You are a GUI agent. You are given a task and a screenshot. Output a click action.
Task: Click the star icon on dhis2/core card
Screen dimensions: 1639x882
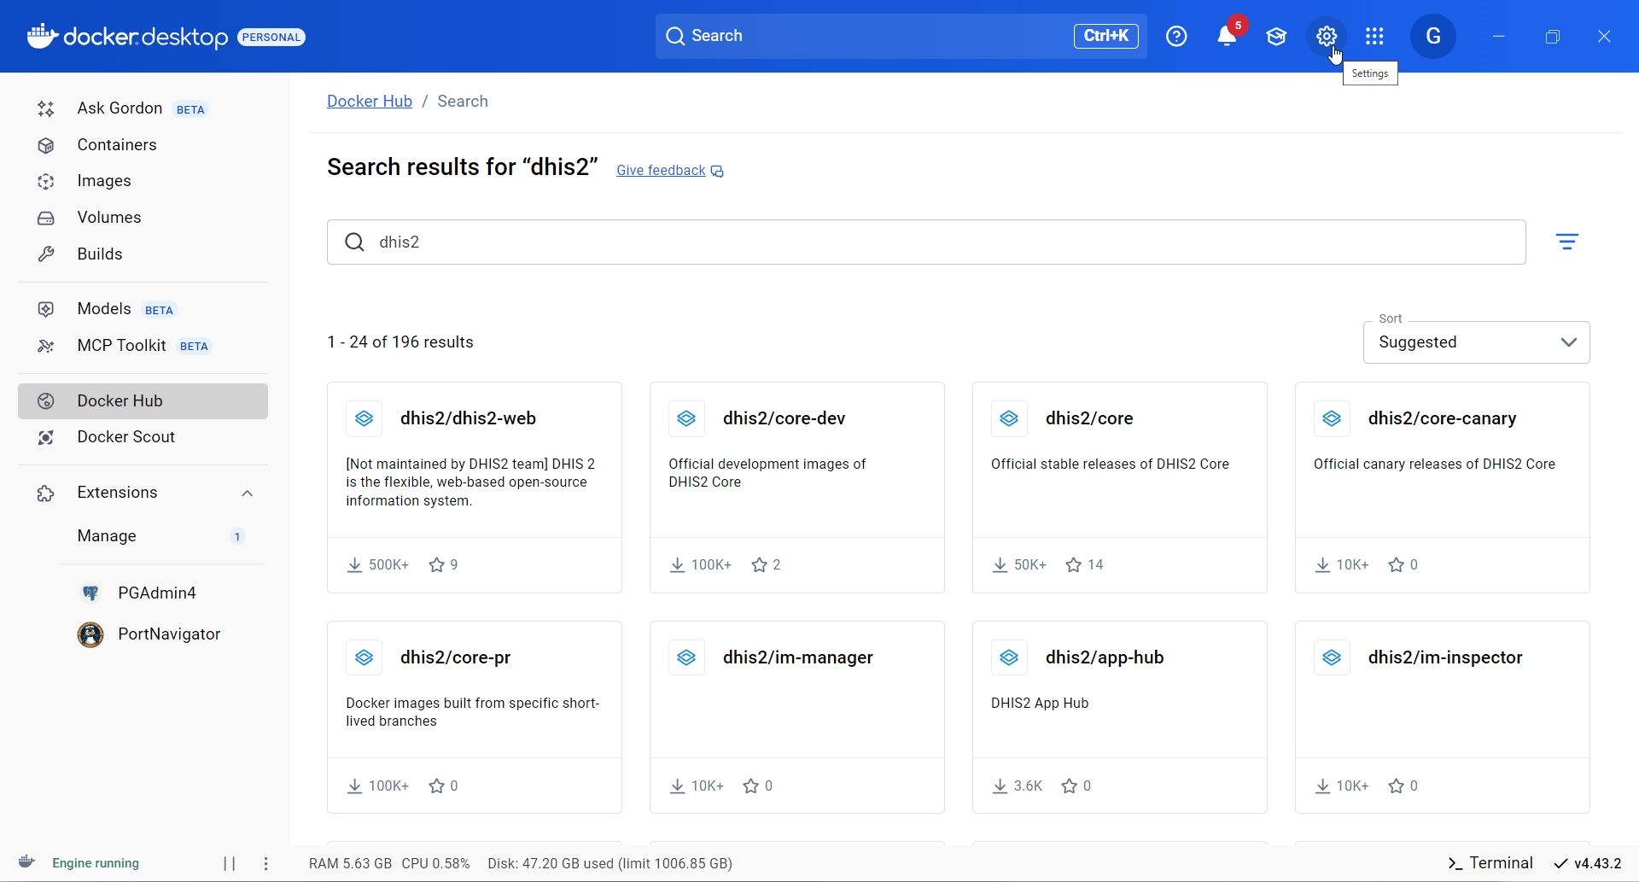1074,564
